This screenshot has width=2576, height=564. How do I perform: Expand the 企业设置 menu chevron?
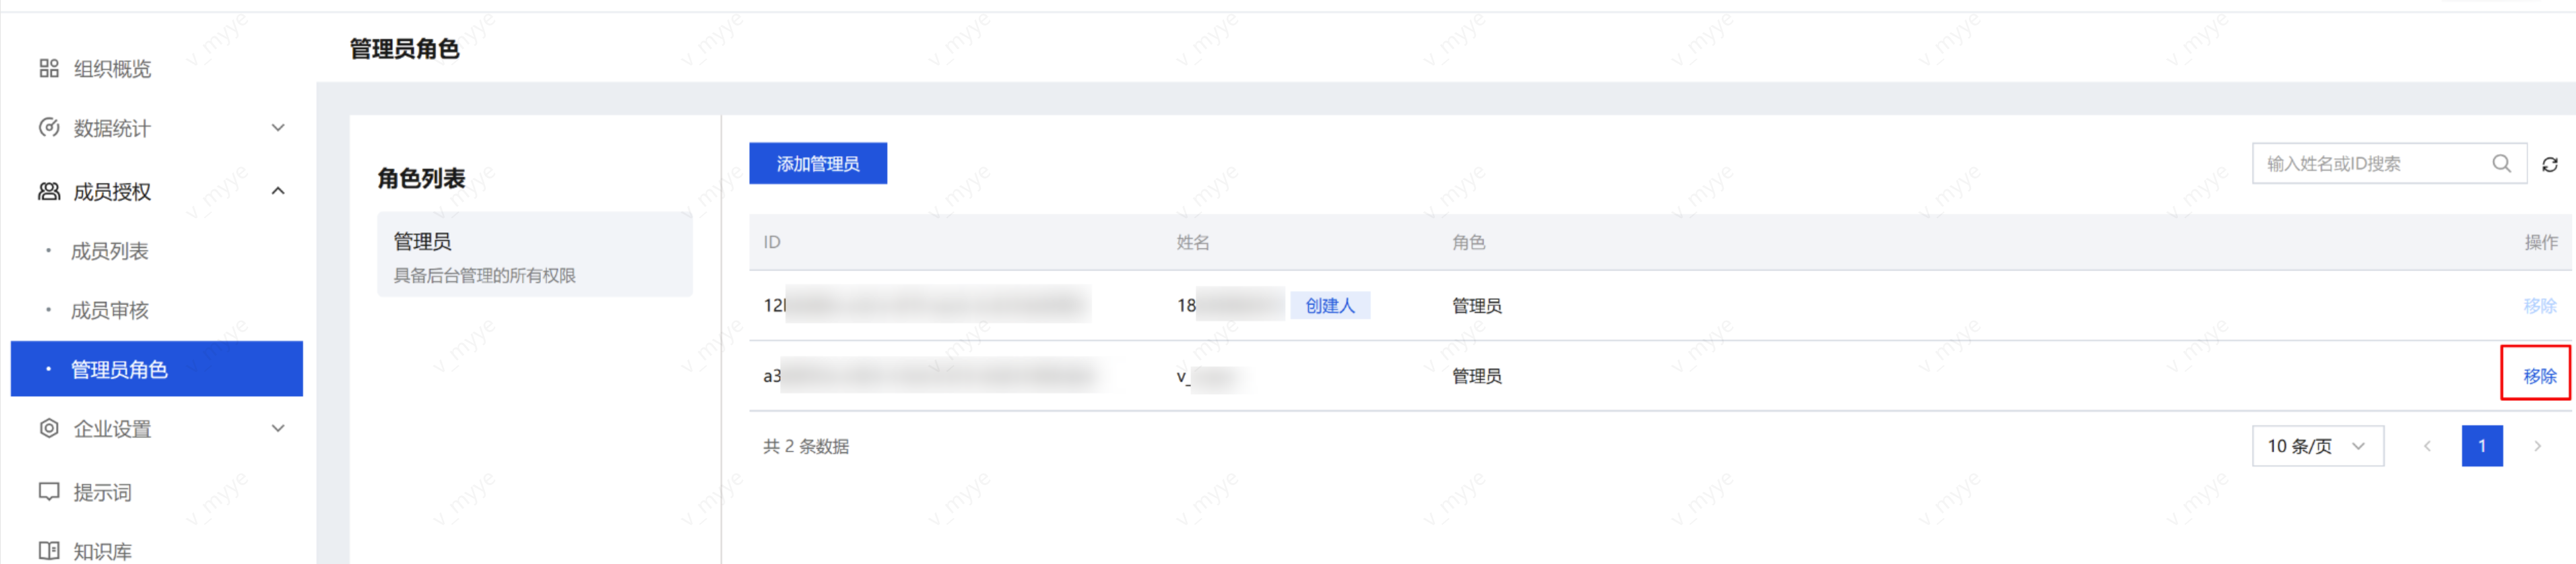[278, 428]
